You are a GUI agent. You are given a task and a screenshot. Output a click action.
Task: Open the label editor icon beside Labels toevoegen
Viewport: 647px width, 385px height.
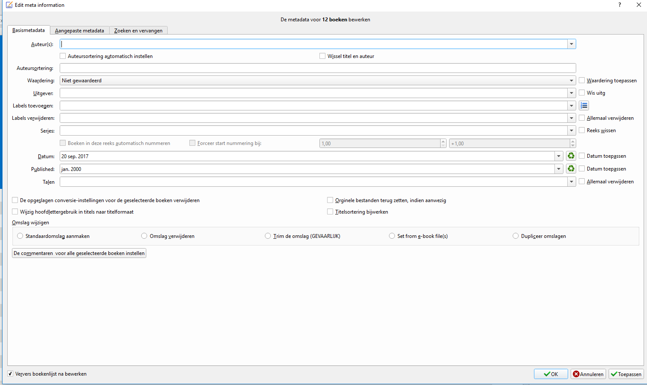(x=584, y=105)
